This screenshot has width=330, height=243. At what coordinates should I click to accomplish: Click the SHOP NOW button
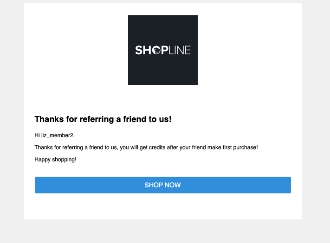tap(163, 185)
